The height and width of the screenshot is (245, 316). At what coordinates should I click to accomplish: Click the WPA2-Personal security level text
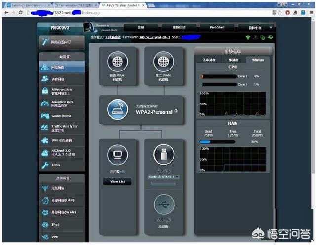point(154,112)
